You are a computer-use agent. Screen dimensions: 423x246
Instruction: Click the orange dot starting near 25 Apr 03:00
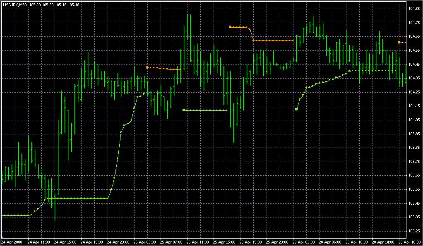coord(147,67)
